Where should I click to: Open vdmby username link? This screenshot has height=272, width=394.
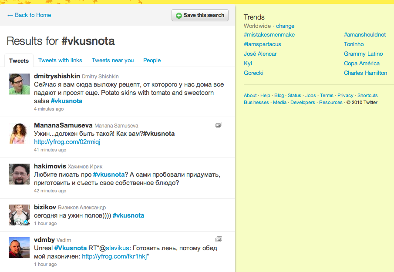(x=44, y=240)
